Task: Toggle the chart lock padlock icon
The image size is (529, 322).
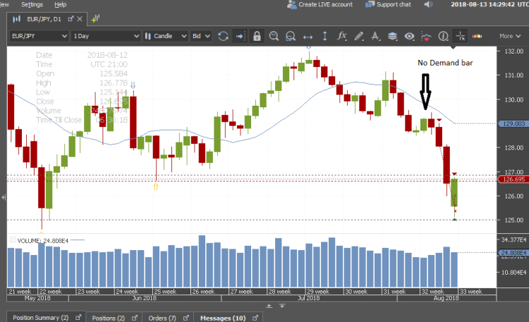Action: [x=257, y=36]
